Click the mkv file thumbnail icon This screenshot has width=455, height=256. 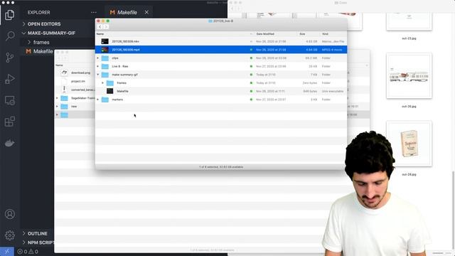[105, 41]
